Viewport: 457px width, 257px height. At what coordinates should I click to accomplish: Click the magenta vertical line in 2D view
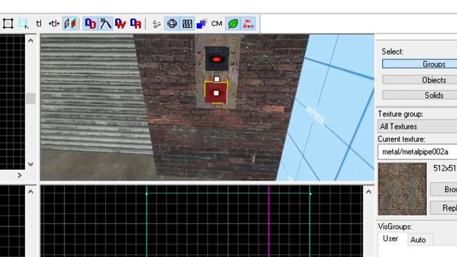[268, 221]
